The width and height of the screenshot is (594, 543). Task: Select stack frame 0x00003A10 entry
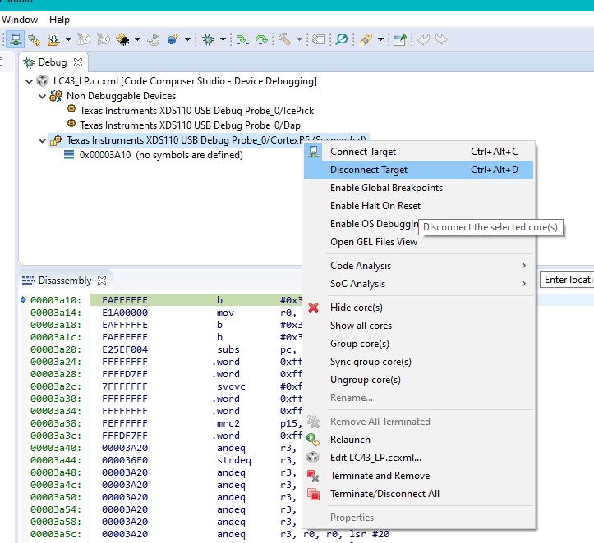[x=161, y=155]
